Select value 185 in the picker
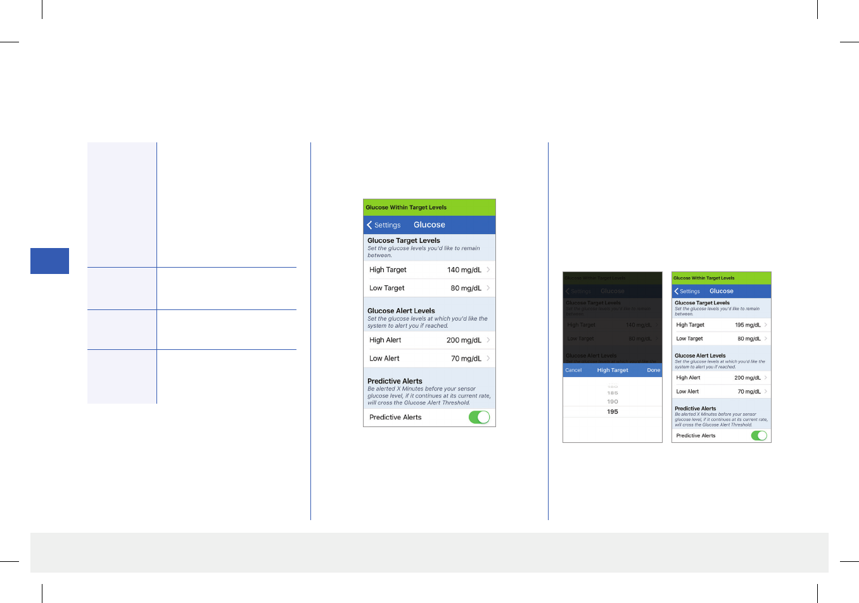859x603 pixels. [x=613, y=393]
